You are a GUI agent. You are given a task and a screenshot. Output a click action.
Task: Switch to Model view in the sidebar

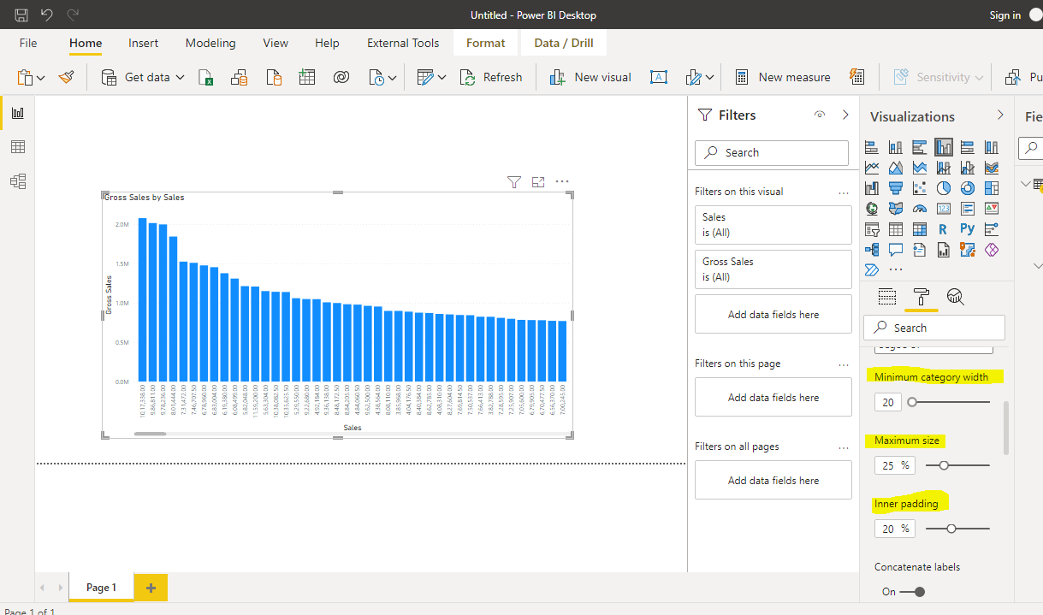(17, 181)
